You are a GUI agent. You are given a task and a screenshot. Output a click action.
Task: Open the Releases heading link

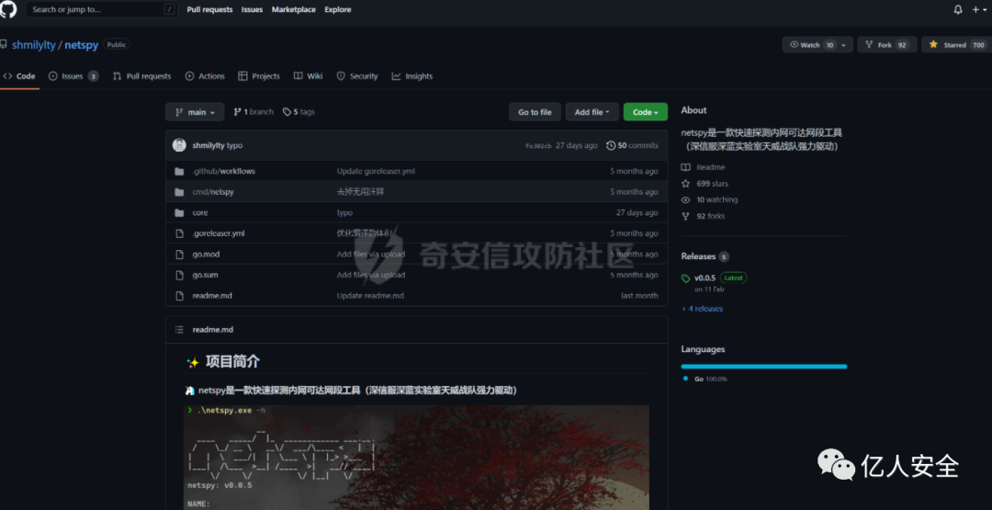(698, 256)
